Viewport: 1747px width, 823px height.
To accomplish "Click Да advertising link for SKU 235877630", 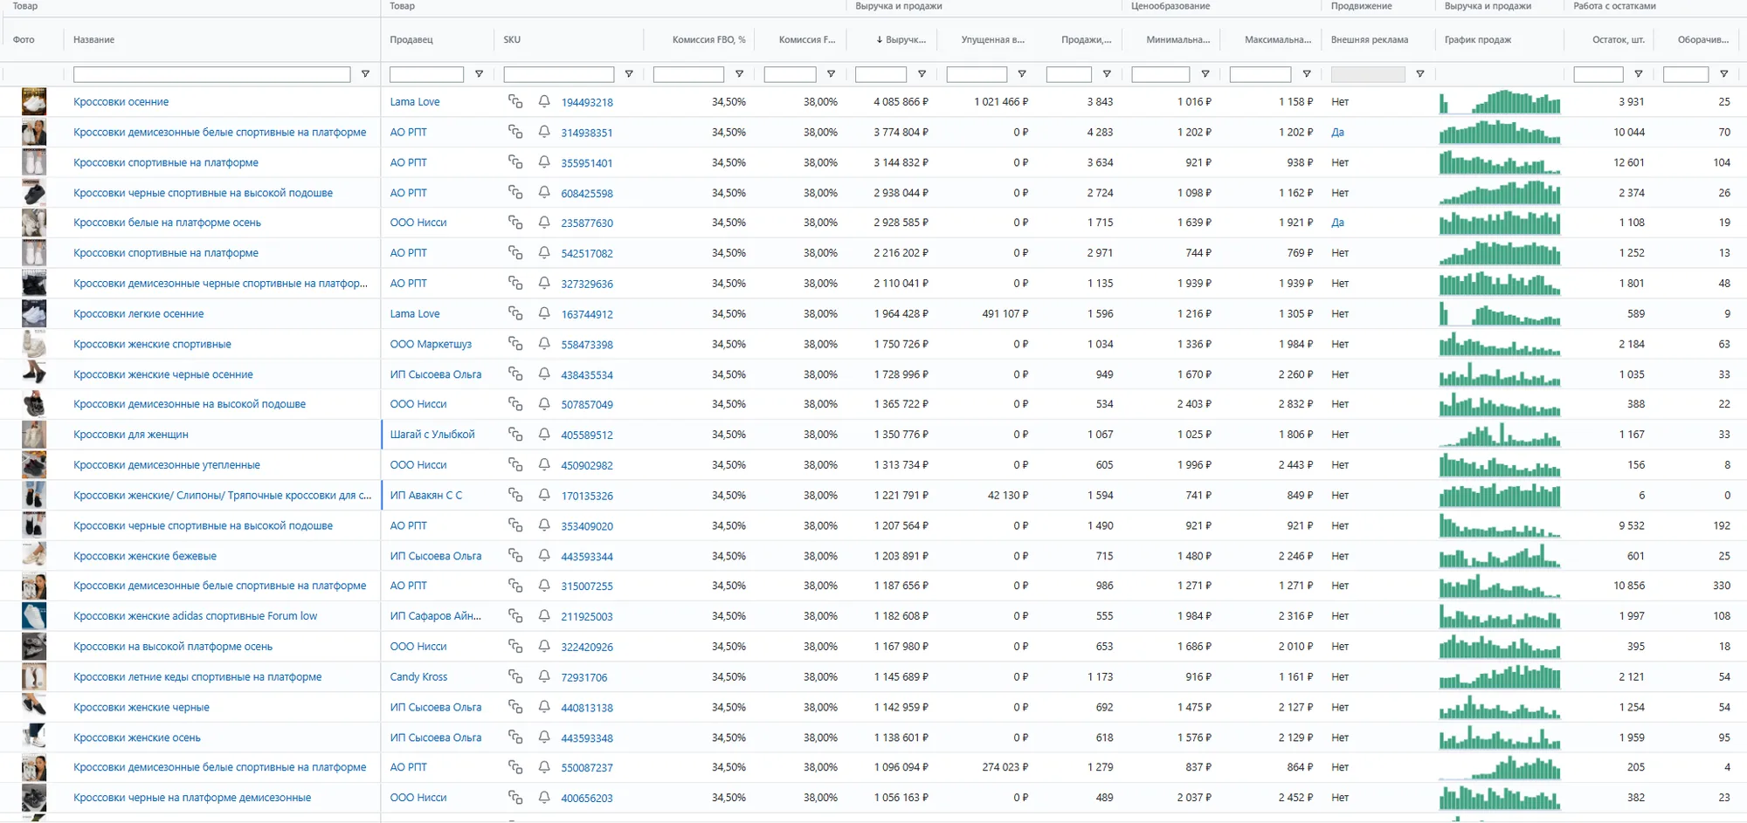I will coord(1337,223).
